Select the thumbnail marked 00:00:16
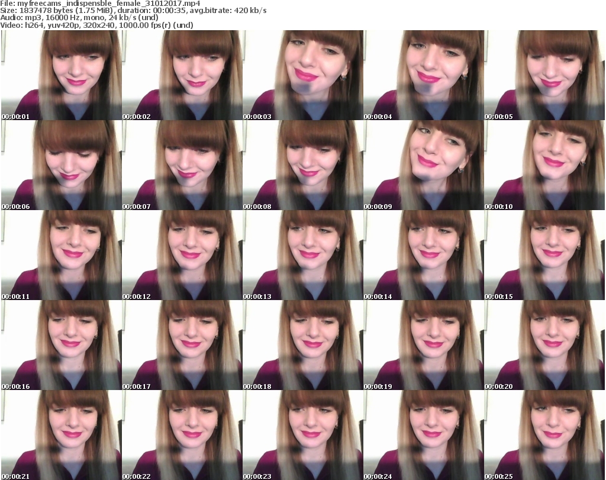The width and height of the screenshot is (606, 480). [61, 345]
